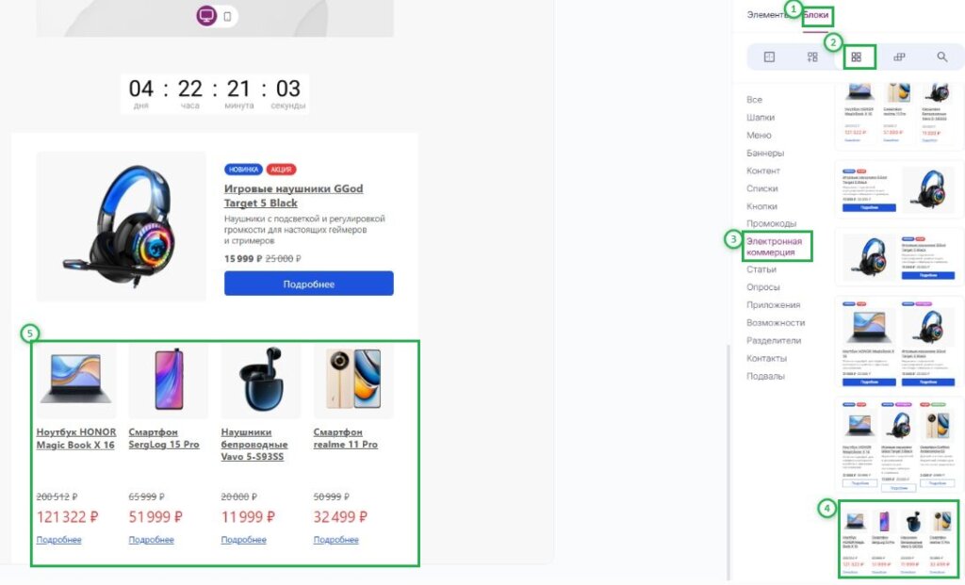The width and height of the screenshot is (965, 585).
Task: Open Подробнее link under Ноутбук HONOR
Action: [58, 540]
